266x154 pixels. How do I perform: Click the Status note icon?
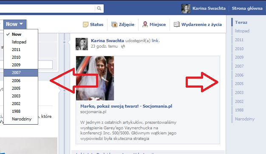pos(85,24)
